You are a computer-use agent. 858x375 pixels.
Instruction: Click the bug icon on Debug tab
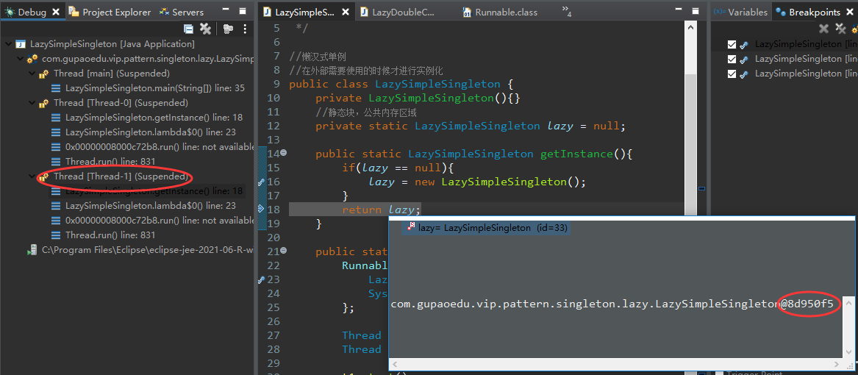(x=10, y=12)
